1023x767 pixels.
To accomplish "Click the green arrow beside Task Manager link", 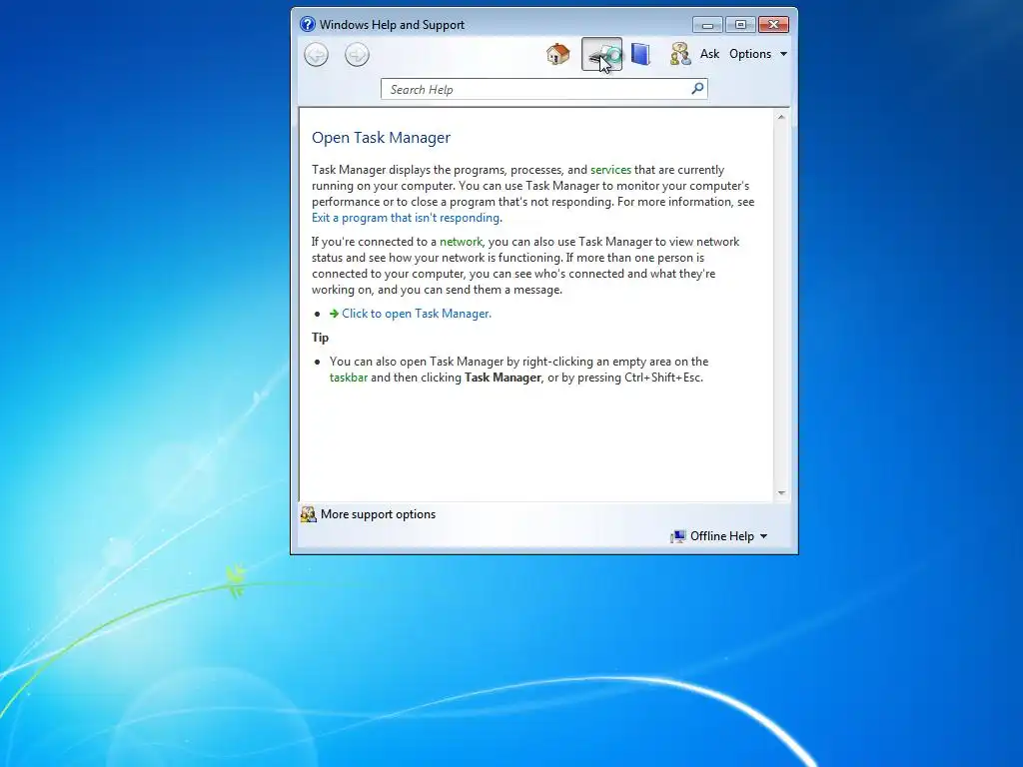I will coord(334,314).
